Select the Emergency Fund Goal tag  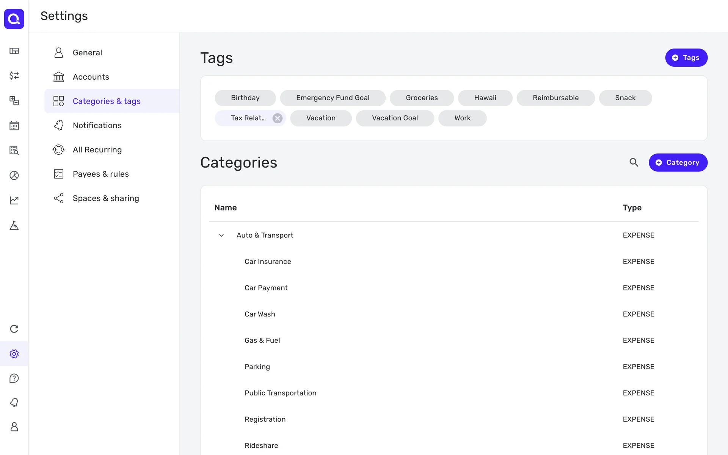333,98
